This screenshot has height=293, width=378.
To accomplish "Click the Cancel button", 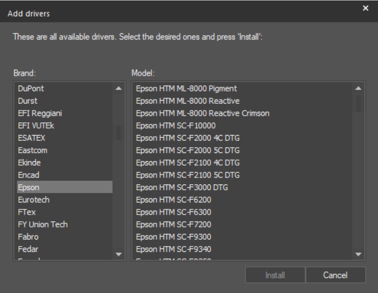I will coord(336,275).
